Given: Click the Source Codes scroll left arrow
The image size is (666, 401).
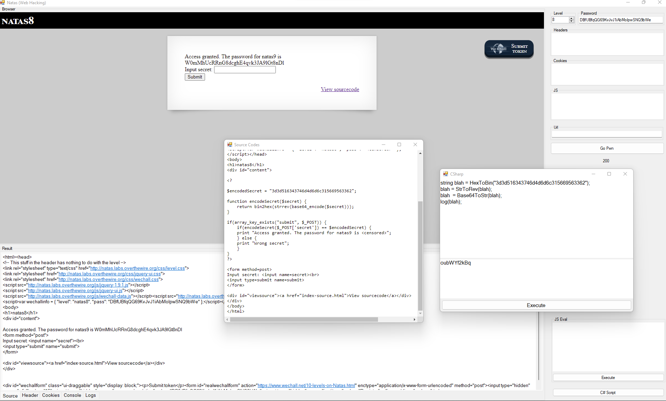Looking at the screenshot, I should click(x=227, y=319).
